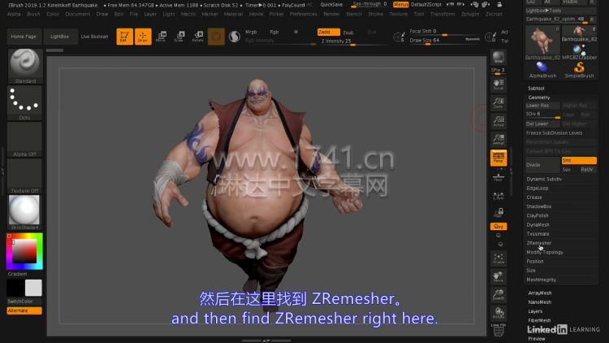609x343 pixels.
Task: Expand the DynaMesh section
Action: coord(538,225)
